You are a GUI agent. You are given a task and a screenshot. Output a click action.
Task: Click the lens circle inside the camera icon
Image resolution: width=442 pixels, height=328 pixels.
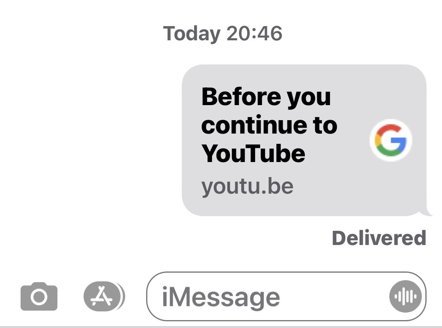(x=39, y=297)
